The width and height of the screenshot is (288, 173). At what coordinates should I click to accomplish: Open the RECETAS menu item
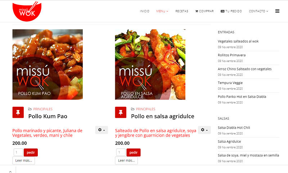coord(182,11)
